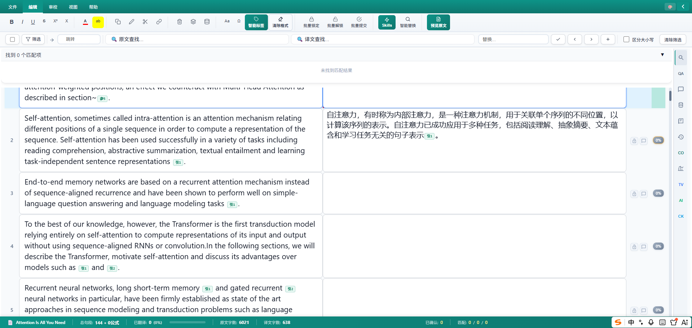Click the 智能标签 button
Image resolution: width=692 pixels, height=328 pixels.
click(x=256, y=22)
